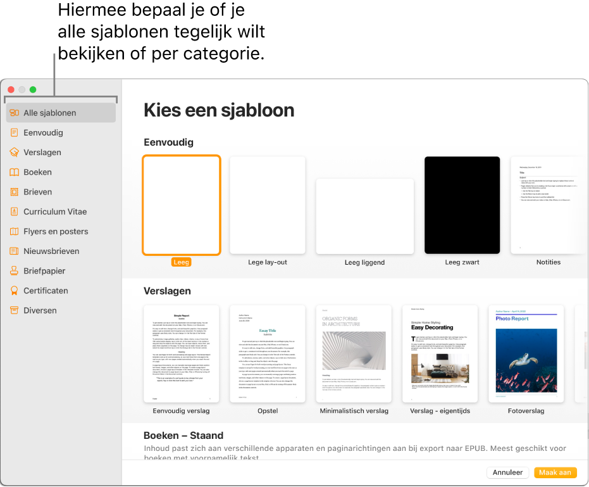Screen dimensions: 589x487
Task: Choose the Fotoverslag turtle template
Action: click(x=526, y=354)
